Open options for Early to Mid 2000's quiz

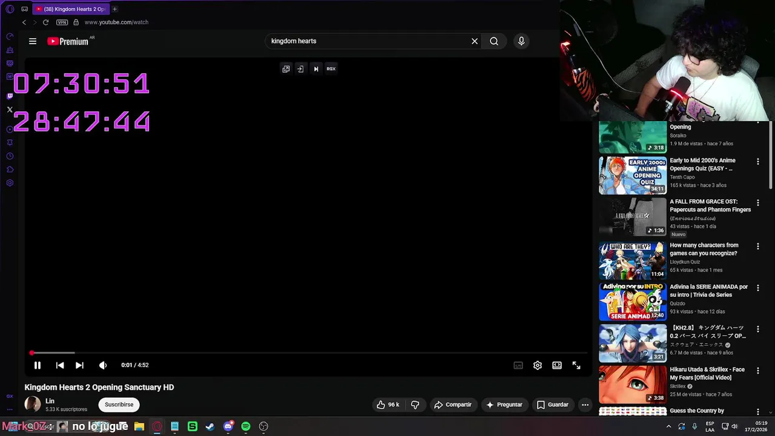coord(758,162)
